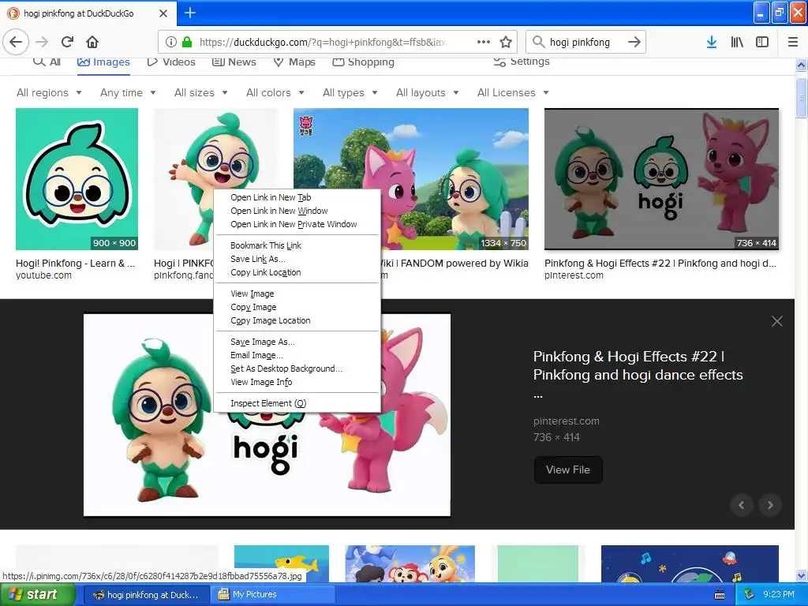
Task: Select Bookmark This Link
Action: (297, 245)
